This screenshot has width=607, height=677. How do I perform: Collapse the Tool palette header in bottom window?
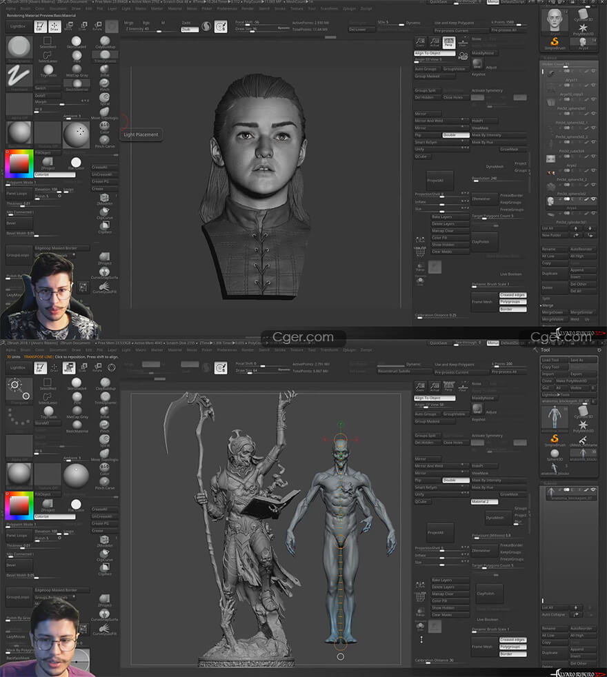coord(545,350)
